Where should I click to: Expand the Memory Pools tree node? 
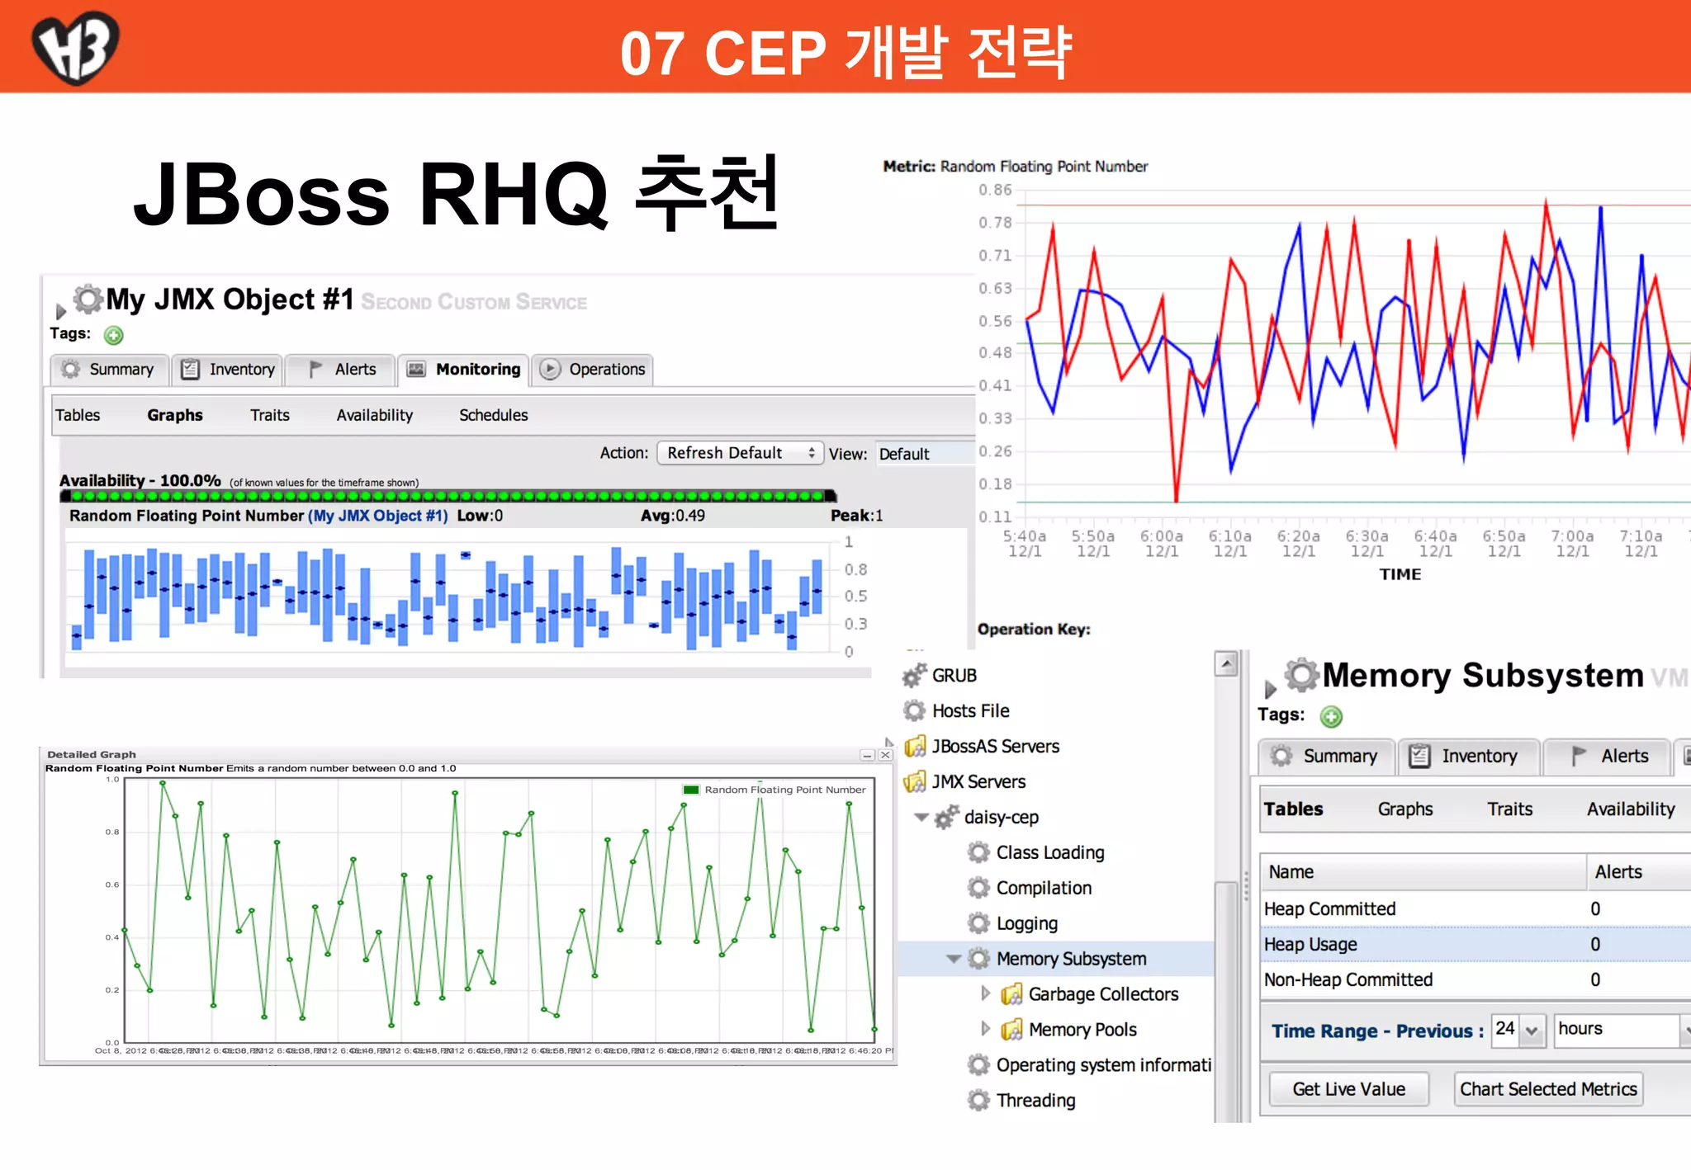(x=985, y=1029)
